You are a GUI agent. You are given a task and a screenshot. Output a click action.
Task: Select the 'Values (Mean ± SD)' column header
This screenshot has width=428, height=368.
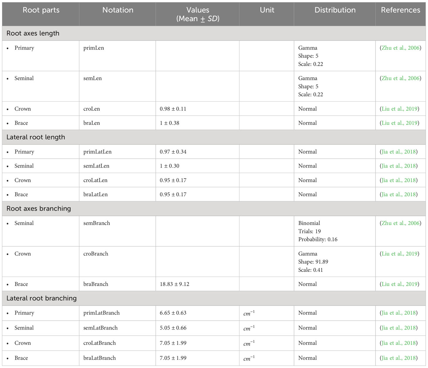coord(198,14)
